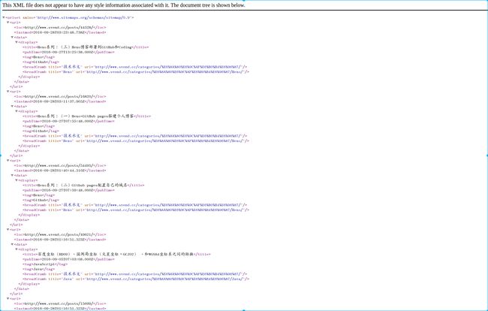Click the Hexo tag line in the posts/16820 entry

point(38,126)
